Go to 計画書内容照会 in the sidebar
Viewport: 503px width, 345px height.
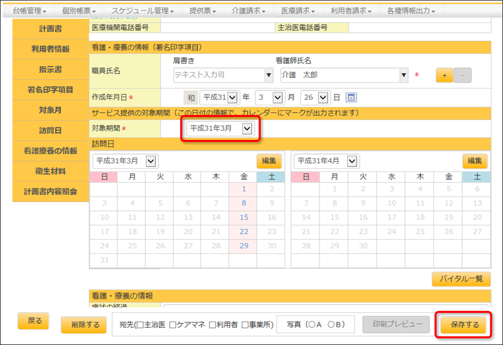[x=50, y=191]
